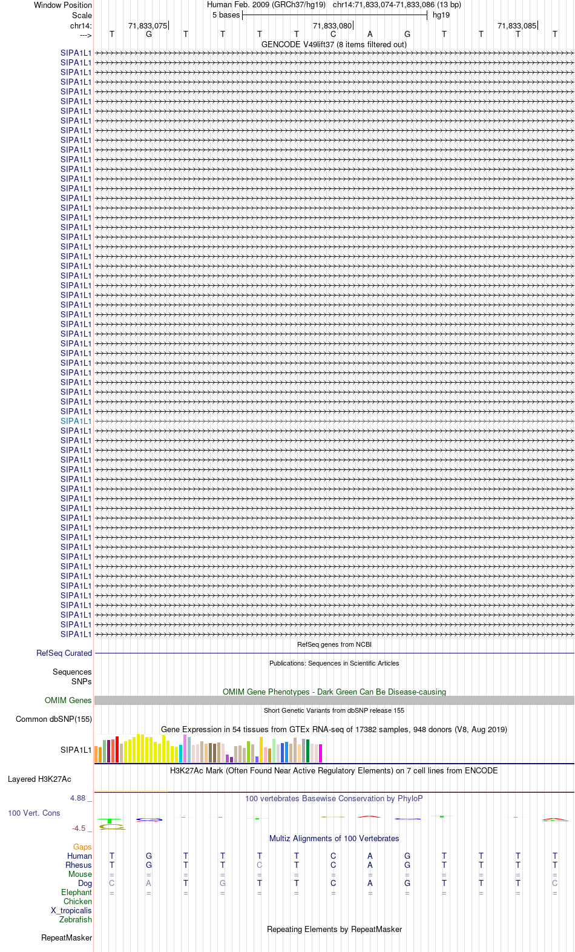Click the 'Elephant' alignment row label
The image size is (575, 952).
76,893
